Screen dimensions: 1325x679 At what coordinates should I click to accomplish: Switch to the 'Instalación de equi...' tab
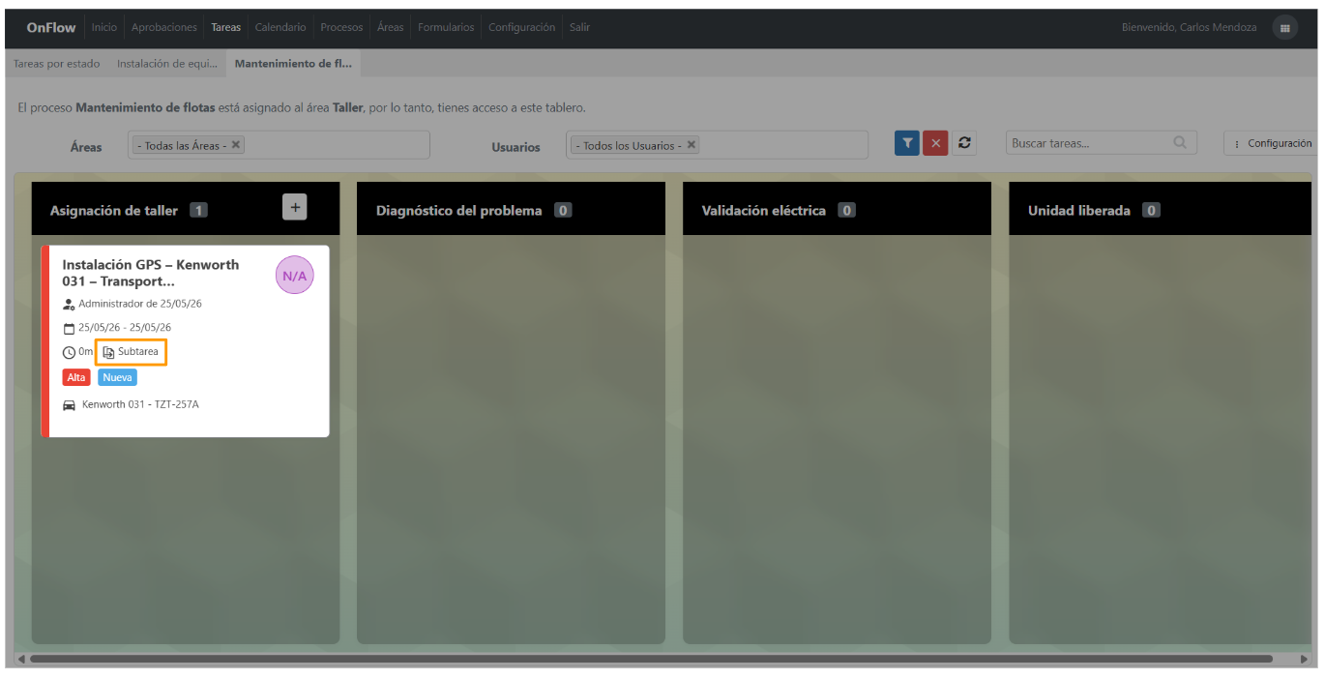point(167,64)
